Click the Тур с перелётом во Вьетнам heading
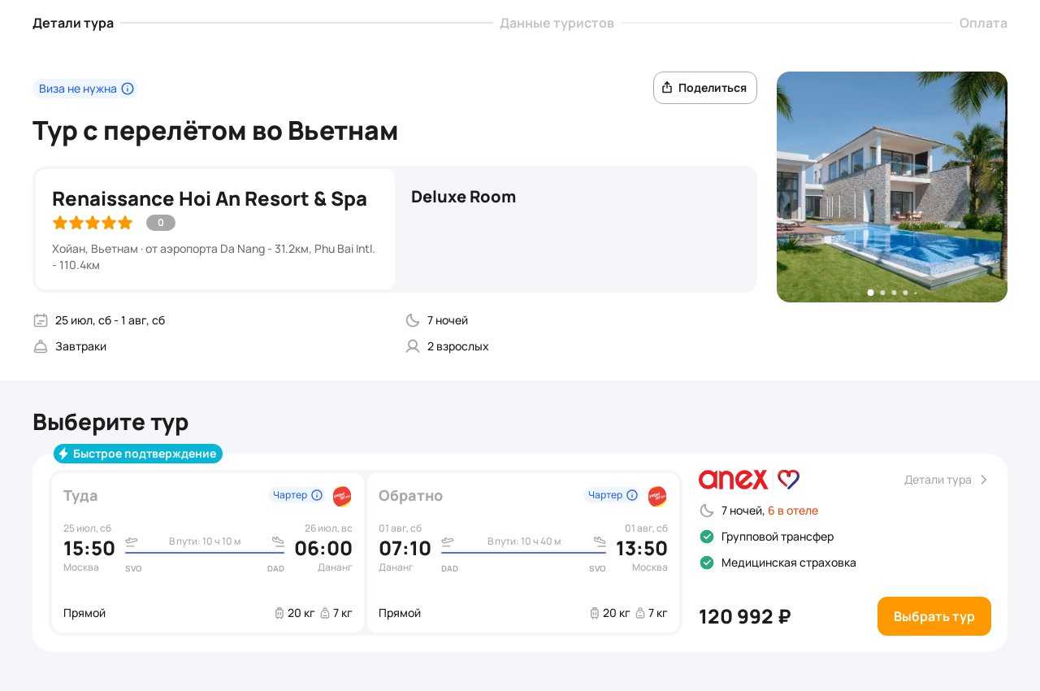 tap(215, 131)
